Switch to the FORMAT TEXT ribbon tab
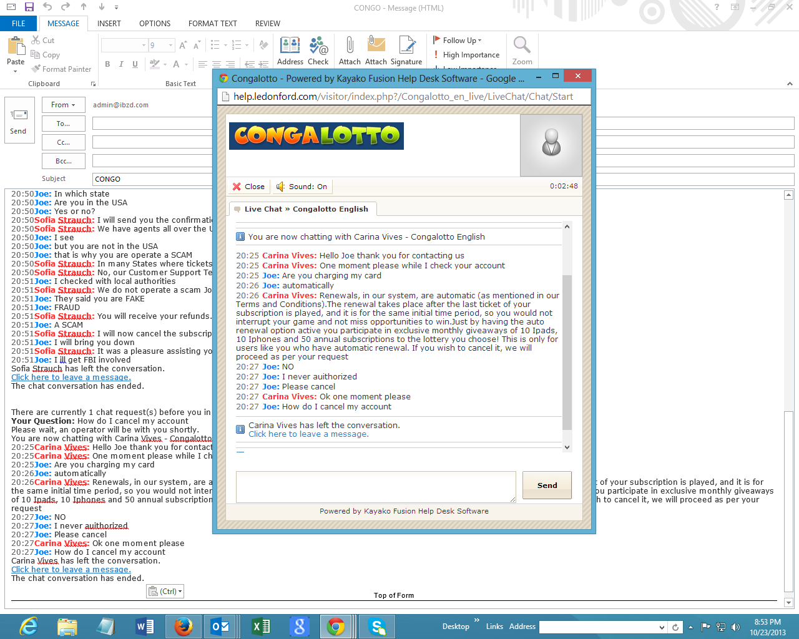This screenshot has height=639, width=799. pyautogui.click(x=213, y=24)
